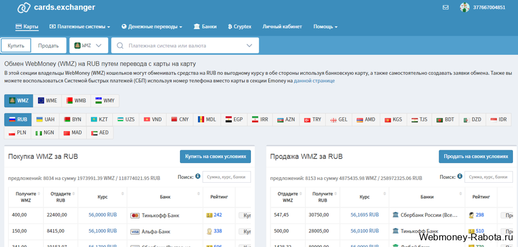Open the mail envelope icon
Image resolution: width=518 pixels, height=247 pixels.
445,7
